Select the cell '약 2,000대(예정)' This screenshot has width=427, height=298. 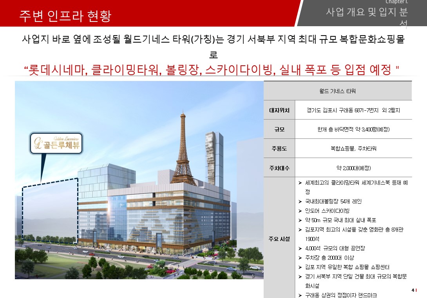(x=353, y=168)
